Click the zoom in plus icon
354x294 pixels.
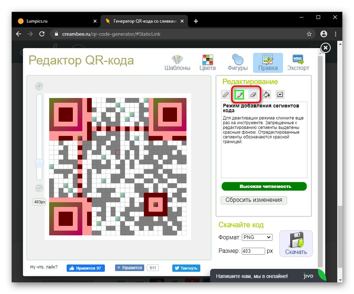pyautogui.click(x=39, y=86)
